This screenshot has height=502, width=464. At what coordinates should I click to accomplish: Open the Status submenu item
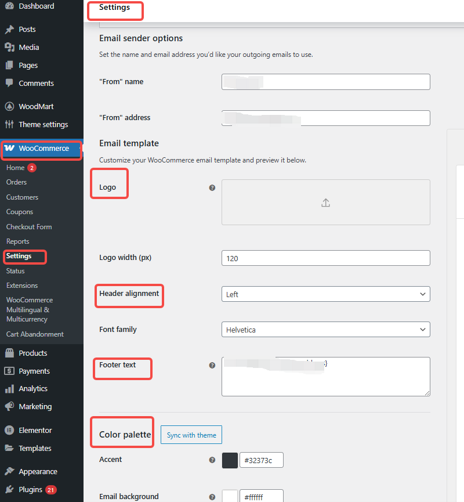click(x=15, y=270)
